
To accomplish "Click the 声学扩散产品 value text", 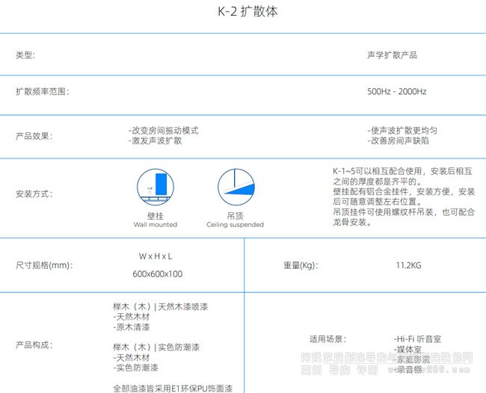I will click(393, 55).
